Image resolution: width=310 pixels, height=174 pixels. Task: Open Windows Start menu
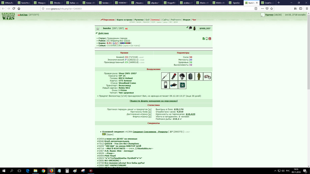(x=4, y=171)
